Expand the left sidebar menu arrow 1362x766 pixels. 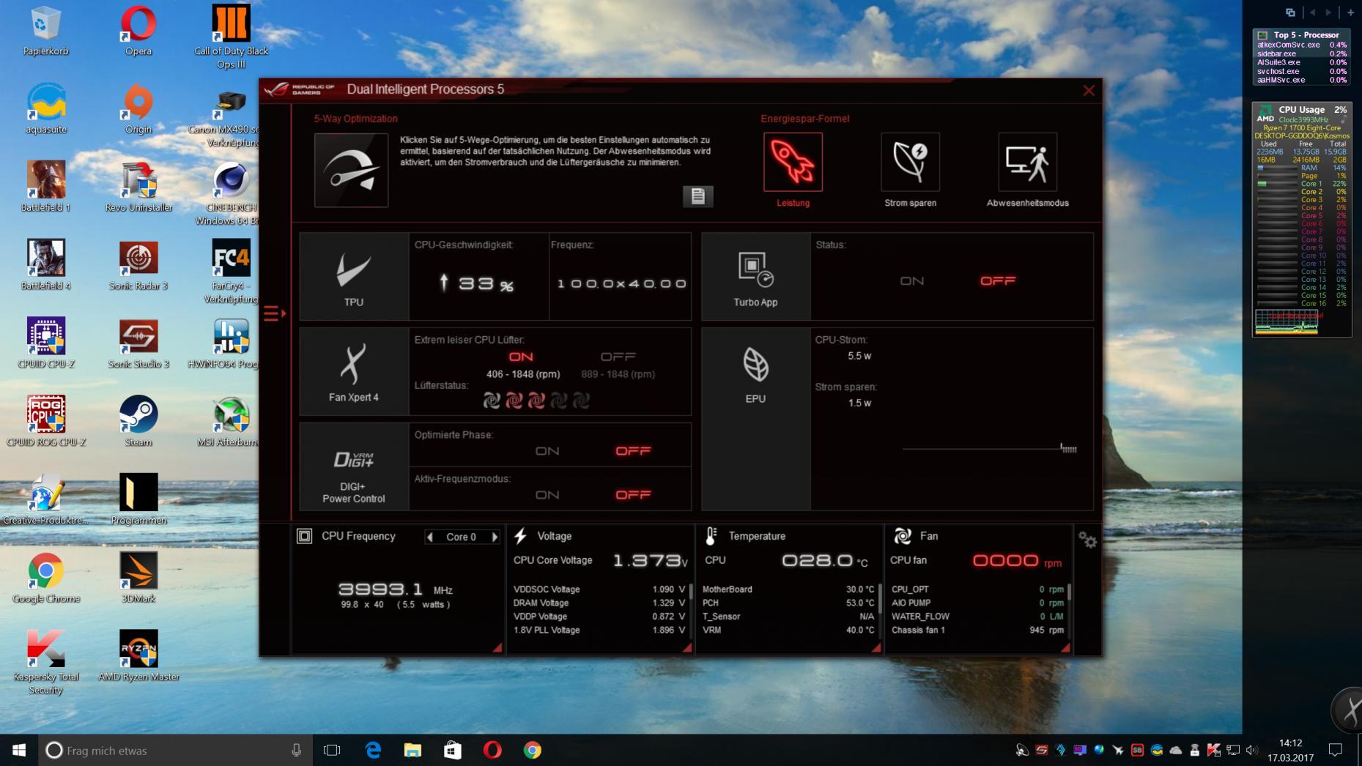point(275,313)
